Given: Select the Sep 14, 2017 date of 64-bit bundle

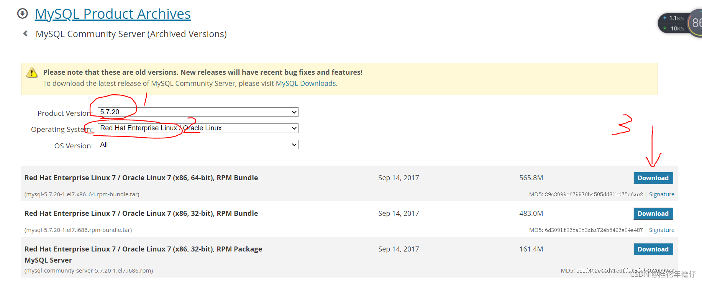Looking at the screenshot, I should point(399,178).
